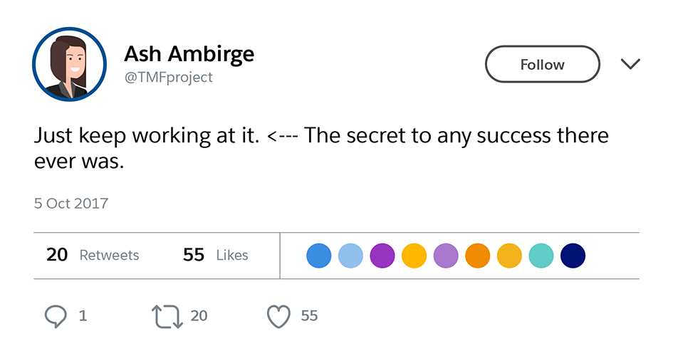The image size is (673, 356).
Task: Like the tweet with the heart icon
Action: 280,316
